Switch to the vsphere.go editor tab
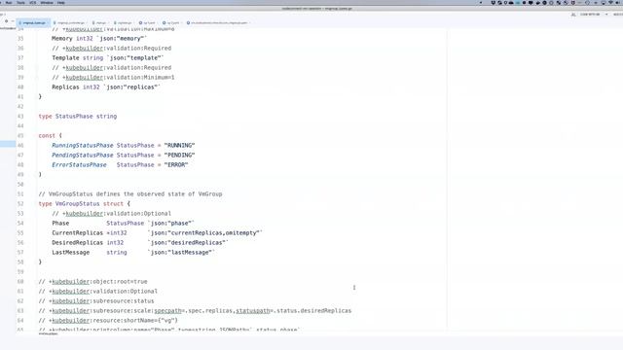This screenshot has width=623, height=350. [124, 23]
